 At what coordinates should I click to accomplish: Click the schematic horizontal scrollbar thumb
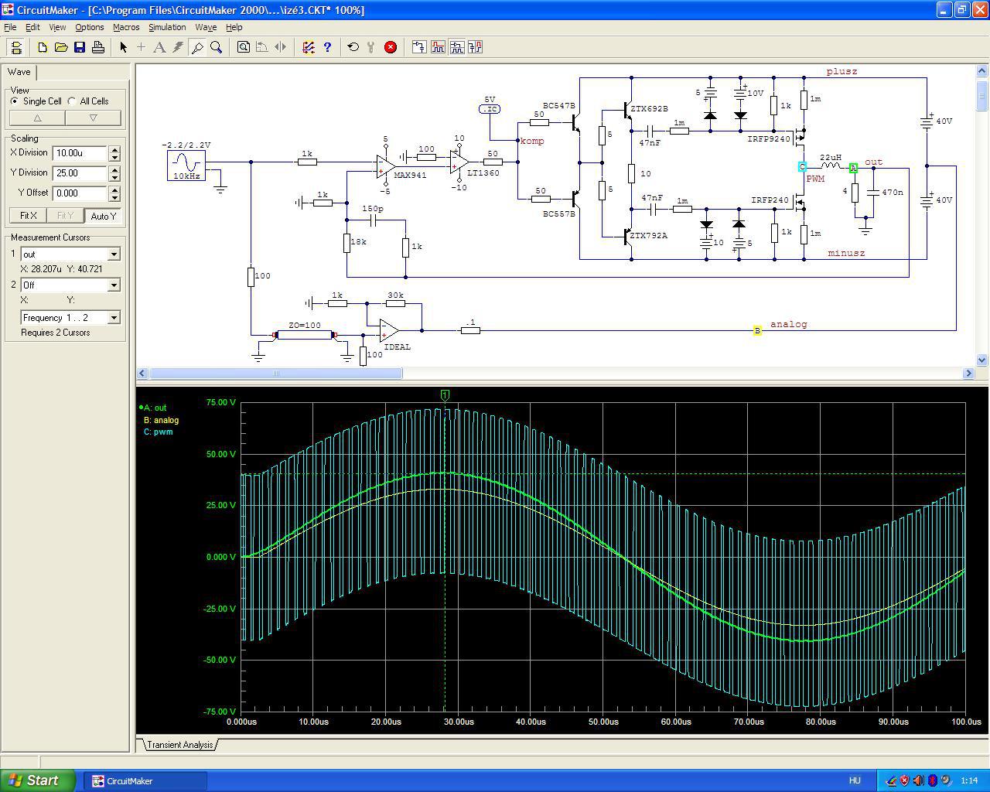tap(275, 374)
